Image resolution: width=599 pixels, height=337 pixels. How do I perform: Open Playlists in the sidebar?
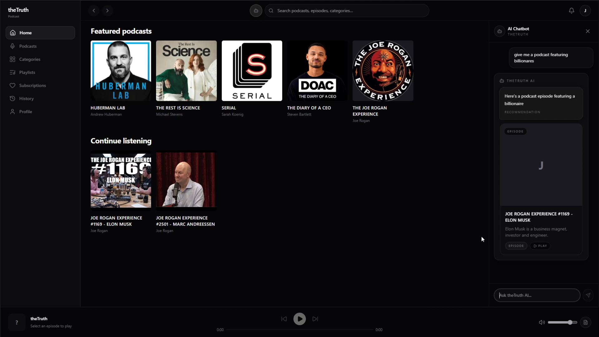(40, 72)
